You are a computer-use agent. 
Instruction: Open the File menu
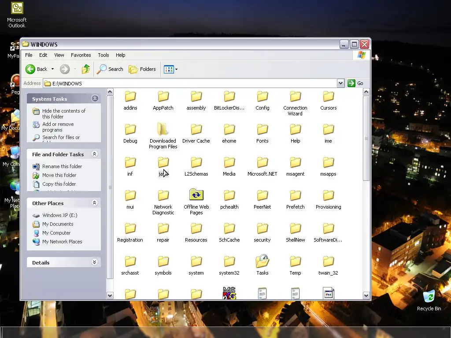pos(29,55)
